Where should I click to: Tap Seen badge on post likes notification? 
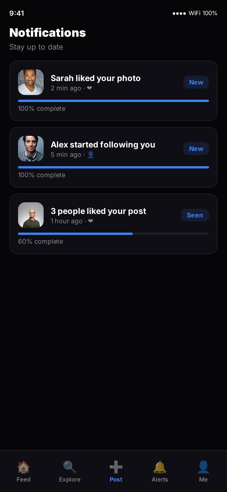pos(195,215)
